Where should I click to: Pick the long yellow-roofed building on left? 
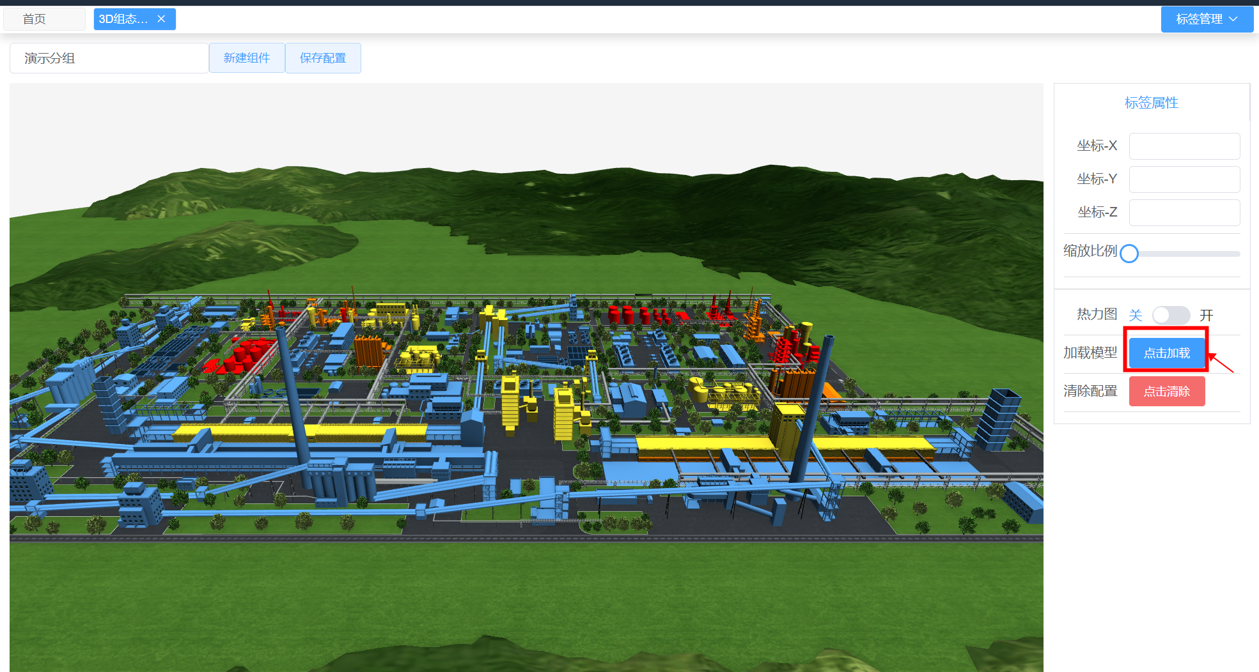301,434
